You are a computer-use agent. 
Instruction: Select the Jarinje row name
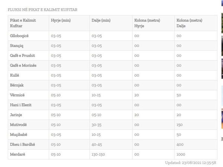16,115
